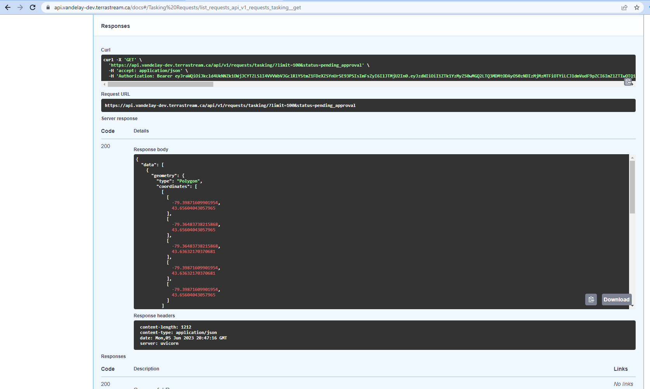Screen dimensions: 650x389
Task: Click the No links text
Action: pos(624,384)
